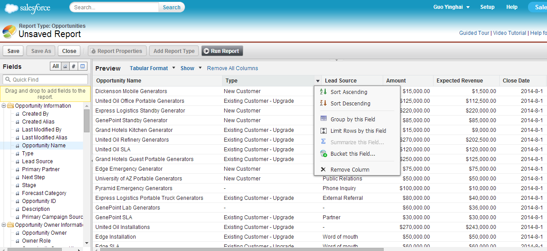This screenshot has width=547, height=251.
Task: Click the Fields tree vertical scrollbar thumb
Action: 87,120
